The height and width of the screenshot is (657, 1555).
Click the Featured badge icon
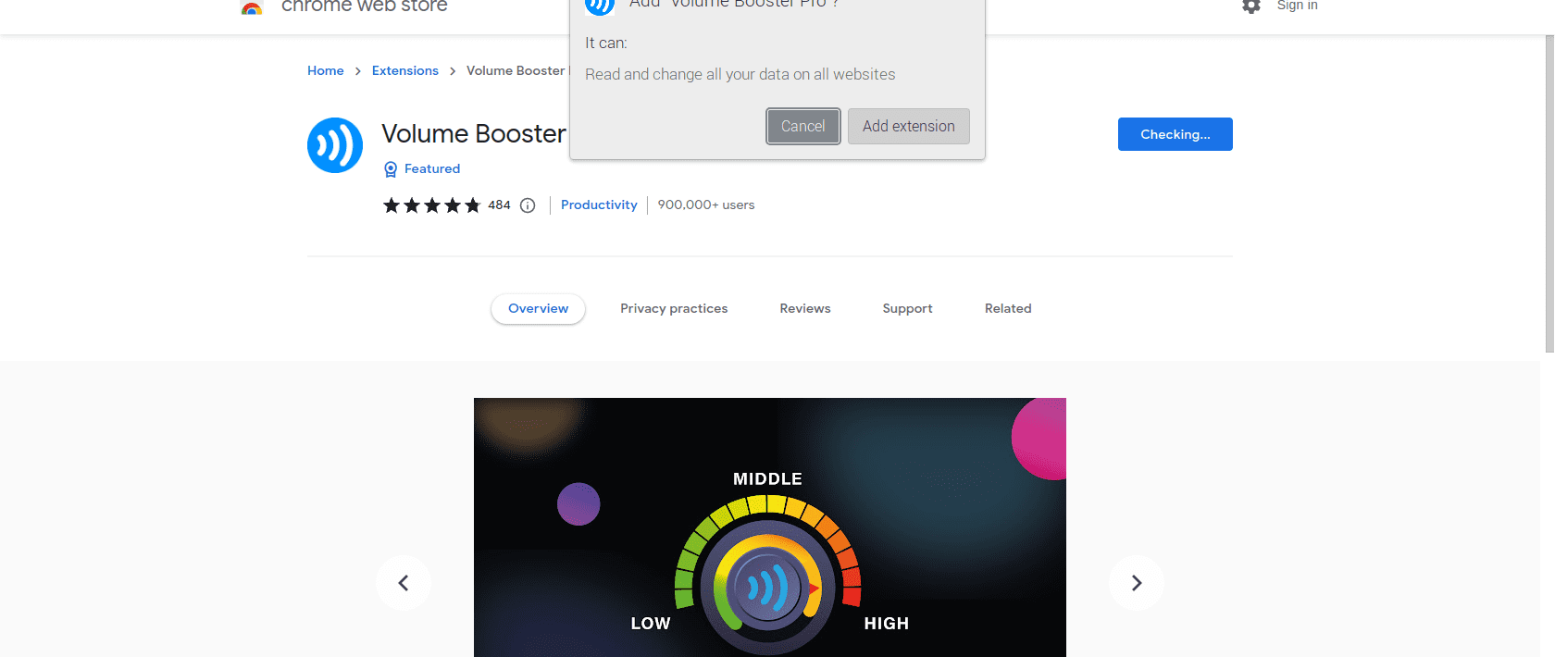click(x=391, y=169)
